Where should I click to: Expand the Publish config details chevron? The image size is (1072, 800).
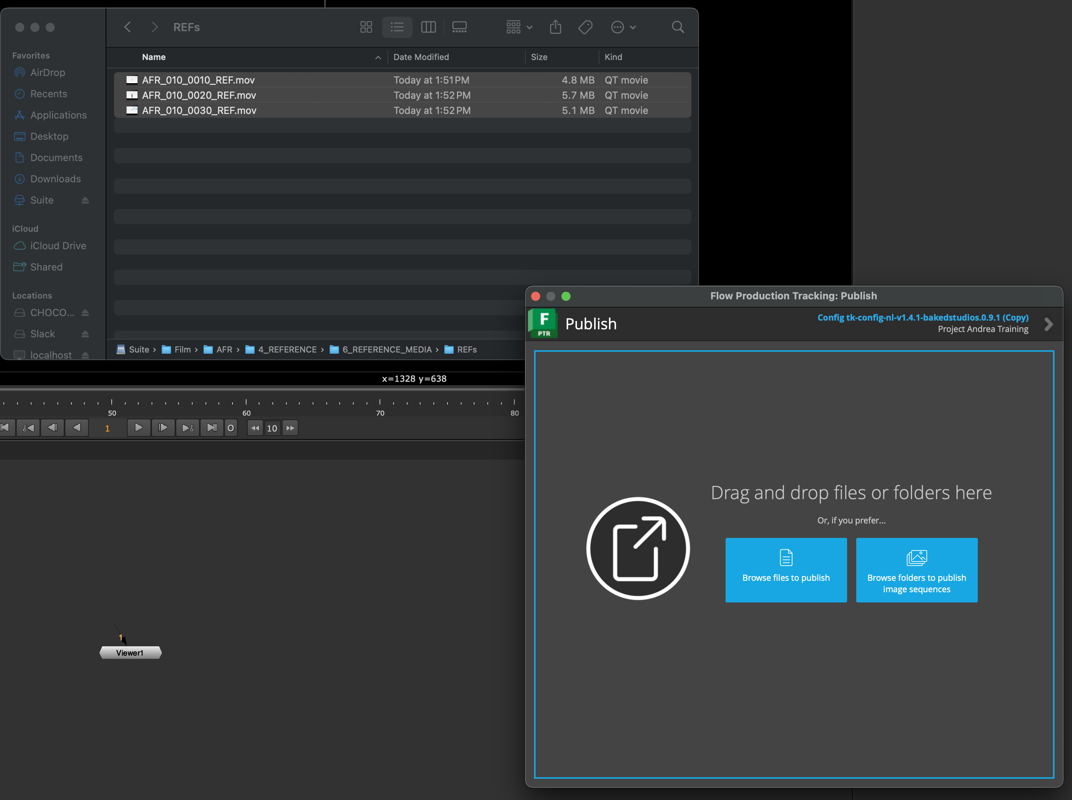(1048, 324)
